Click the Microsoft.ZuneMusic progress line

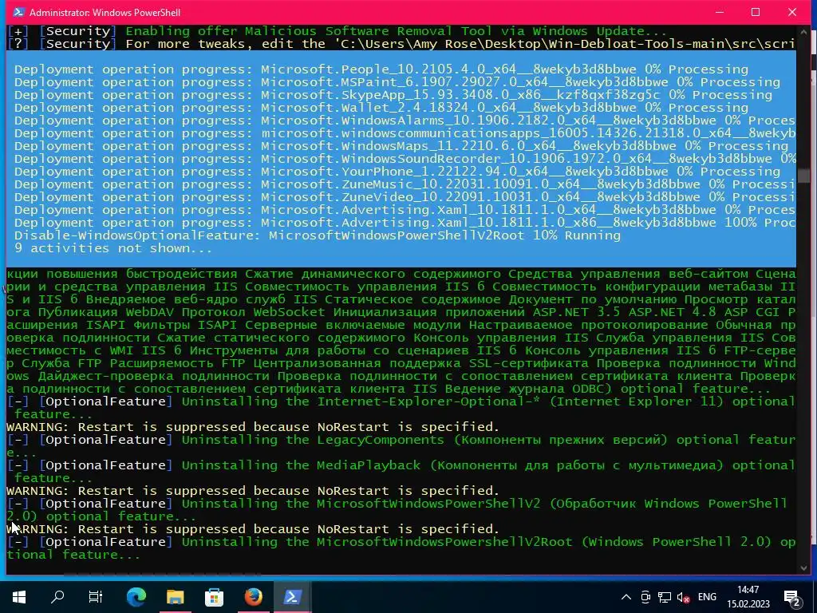405,184
